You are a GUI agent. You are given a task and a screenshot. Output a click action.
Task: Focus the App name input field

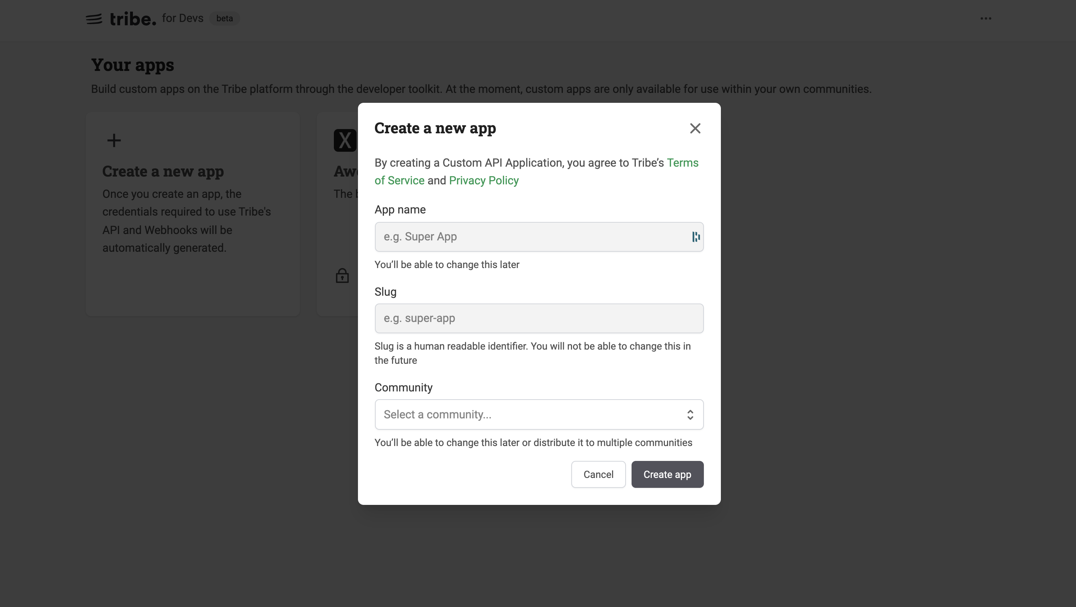539,237
